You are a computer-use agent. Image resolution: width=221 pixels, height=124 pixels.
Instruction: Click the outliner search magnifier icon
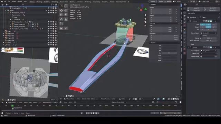tap(23, 4)
